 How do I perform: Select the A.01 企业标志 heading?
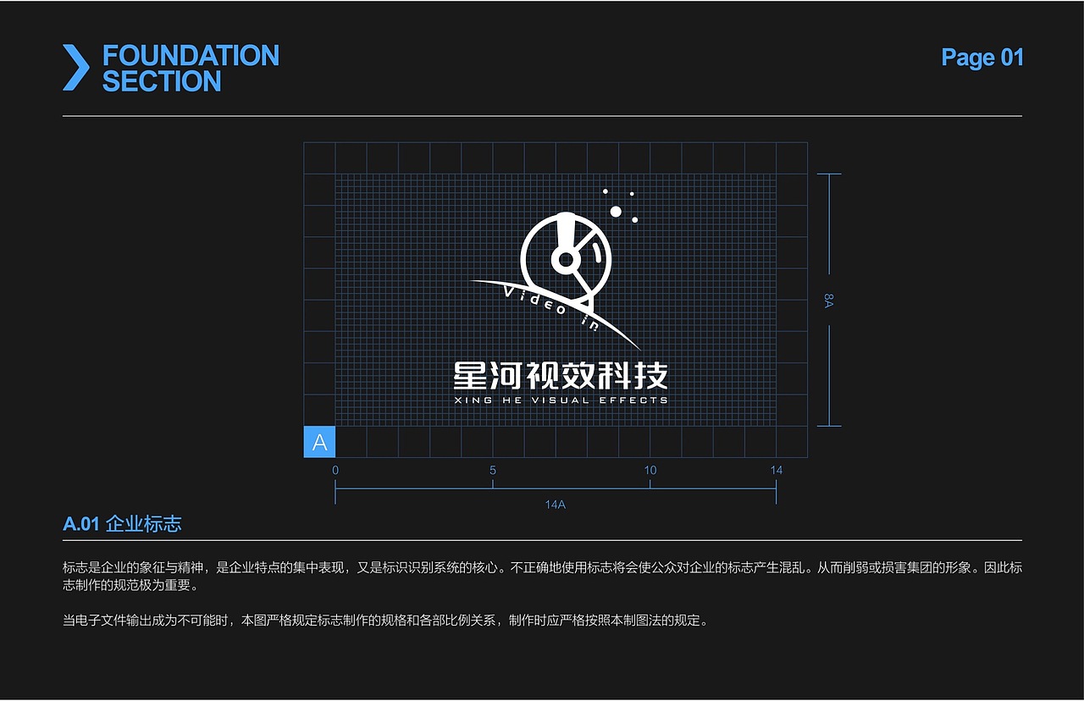pos(122,524)
